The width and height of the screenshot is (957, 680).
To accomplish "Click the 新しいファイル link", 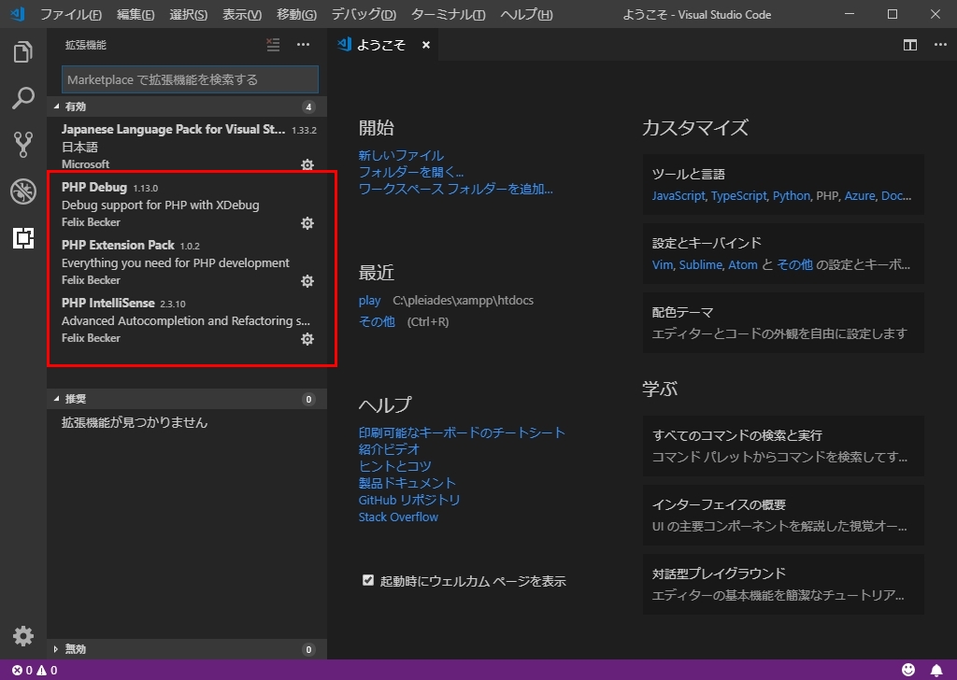I will 401,155.
